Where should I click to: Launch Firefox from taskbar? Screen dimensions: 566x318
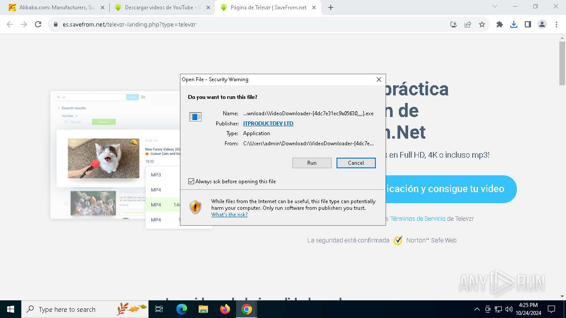click(x=225, y=309)
